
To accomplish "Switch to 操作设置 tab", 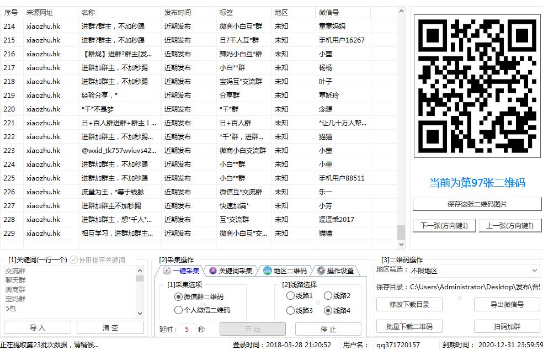I will 336,271.
